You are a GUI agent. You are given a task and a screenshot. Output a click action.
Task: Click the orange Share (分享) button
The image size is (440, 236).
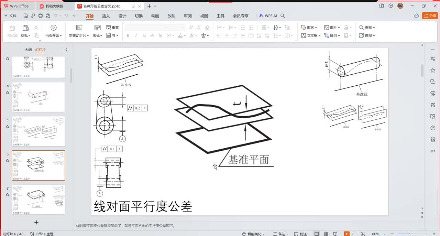pyautogui.click(x=430, y=16)
